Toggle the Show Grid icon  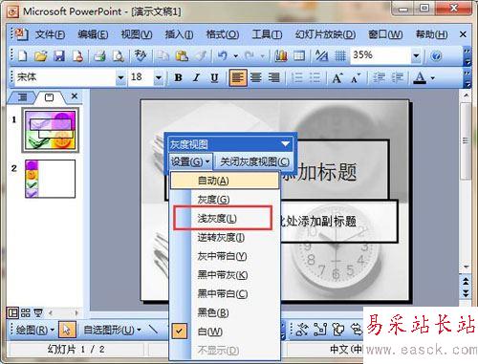340,55
